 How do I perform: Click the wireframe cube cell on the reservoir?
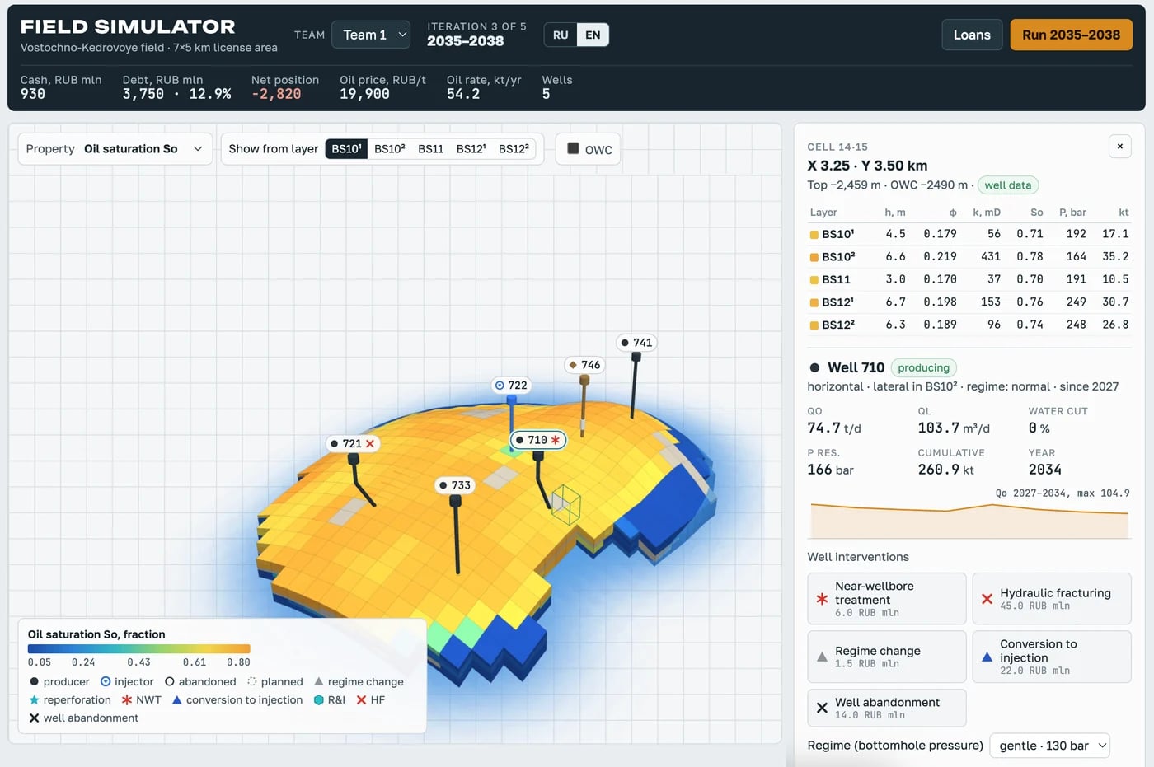(566, 504)
